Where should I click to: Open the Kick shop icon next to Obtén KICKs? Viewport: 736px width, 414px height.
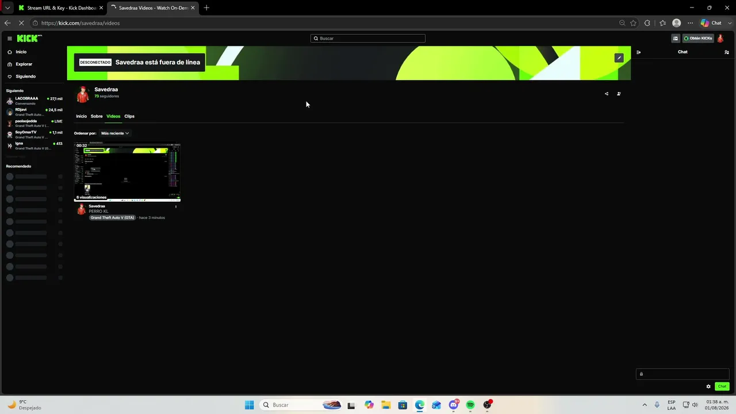point(676,39)
